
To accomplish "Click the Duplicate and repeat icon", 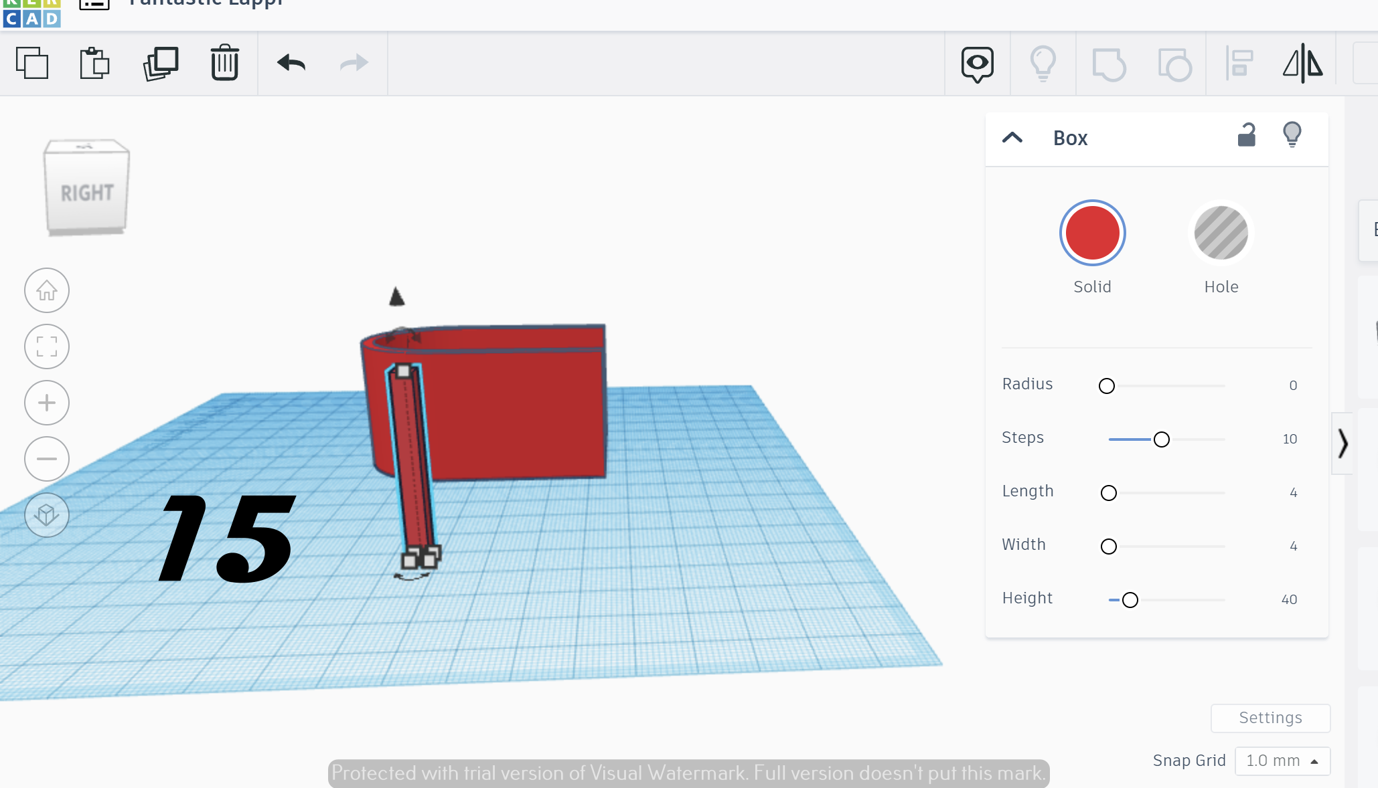I will pyautogui.click(x=161, y=64).
